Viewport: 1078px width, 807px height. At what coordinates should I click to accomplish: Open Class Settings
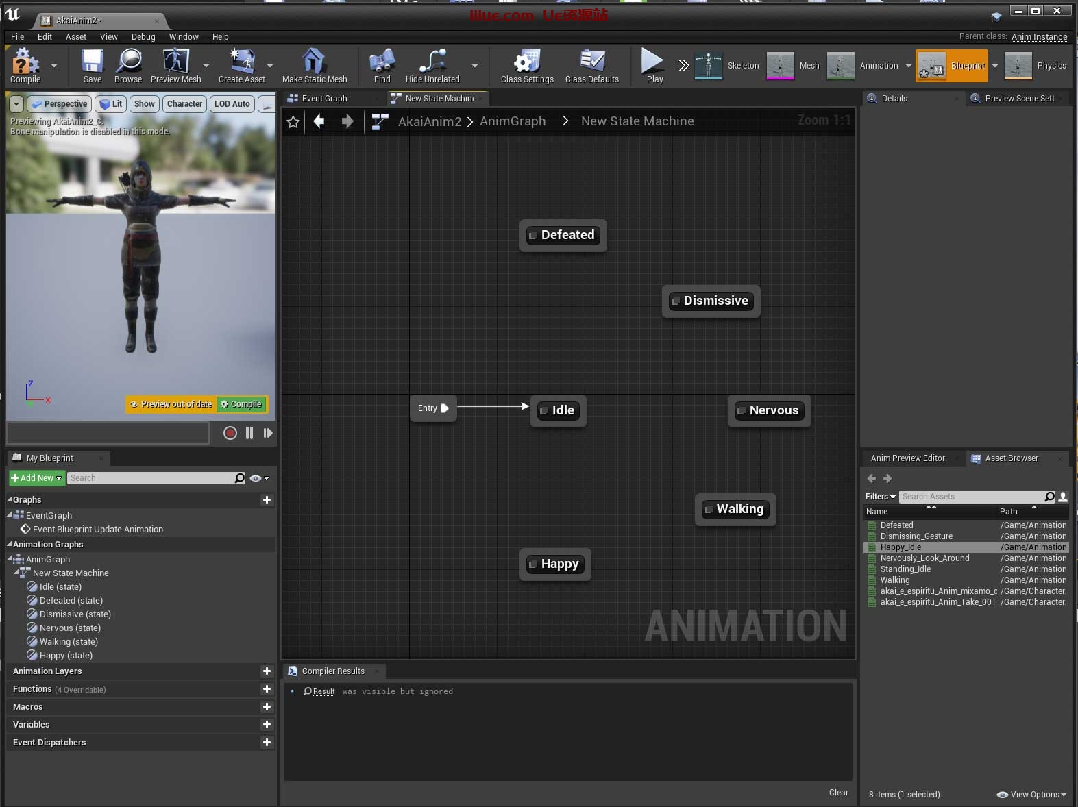(526, 63)
